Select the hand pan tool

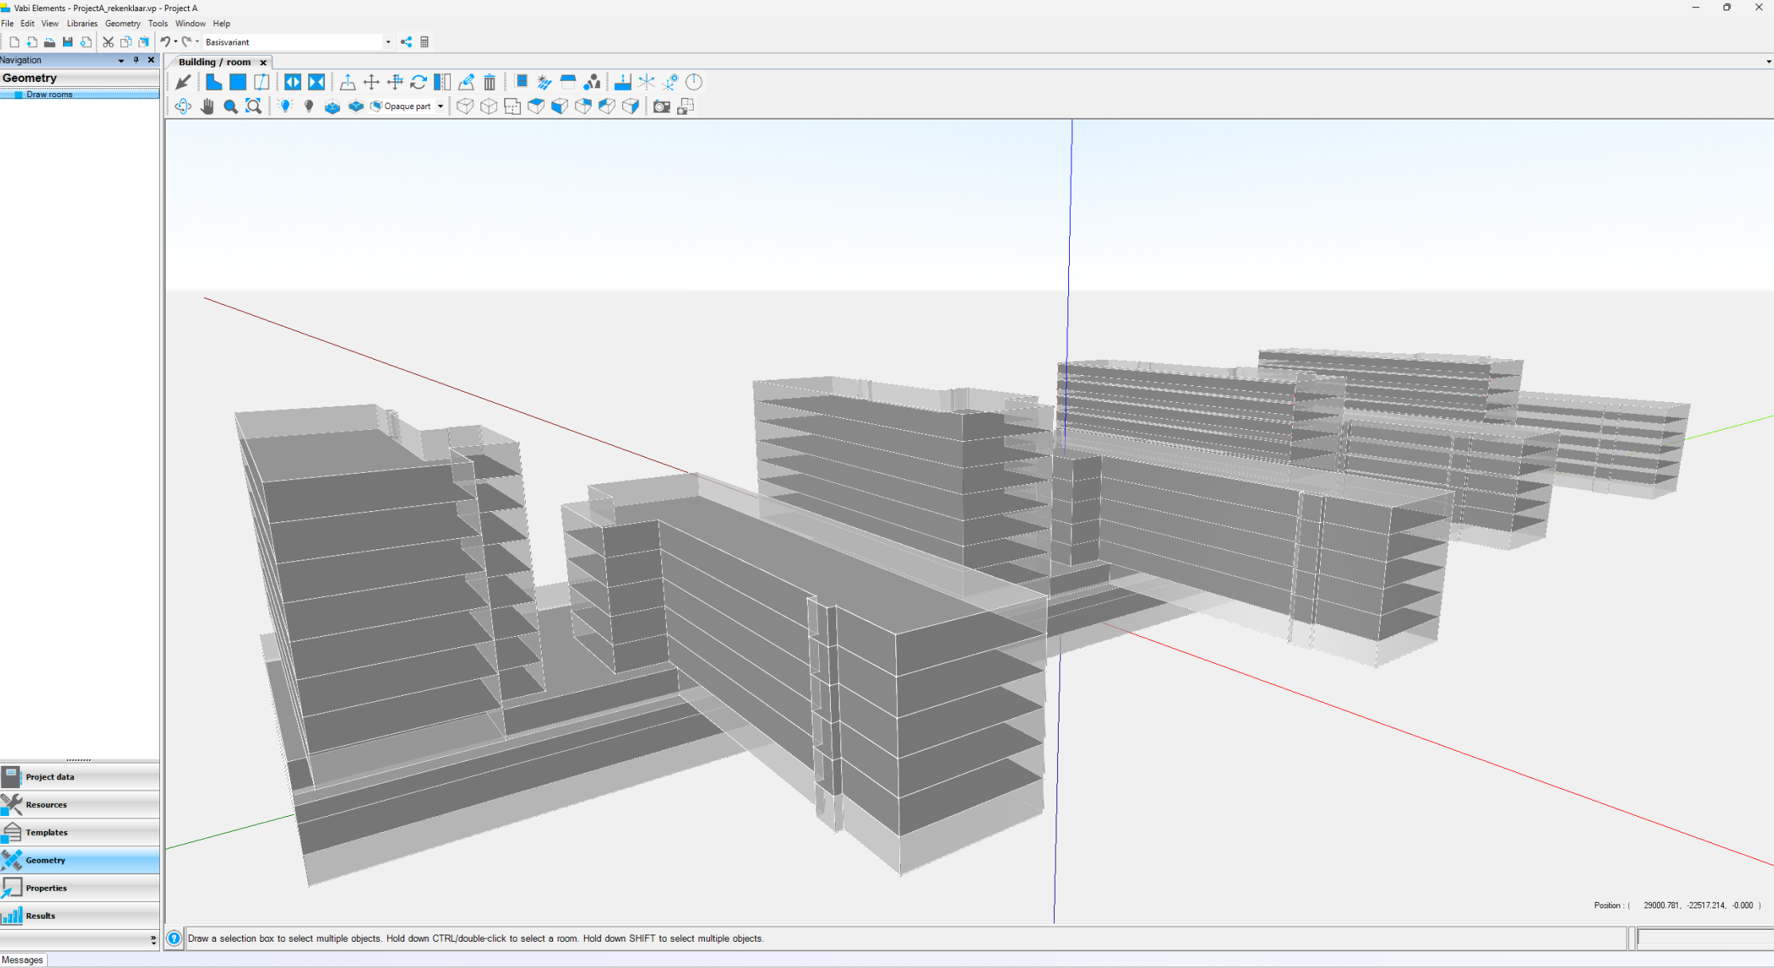pyautogui.click(x=207, y=106)
